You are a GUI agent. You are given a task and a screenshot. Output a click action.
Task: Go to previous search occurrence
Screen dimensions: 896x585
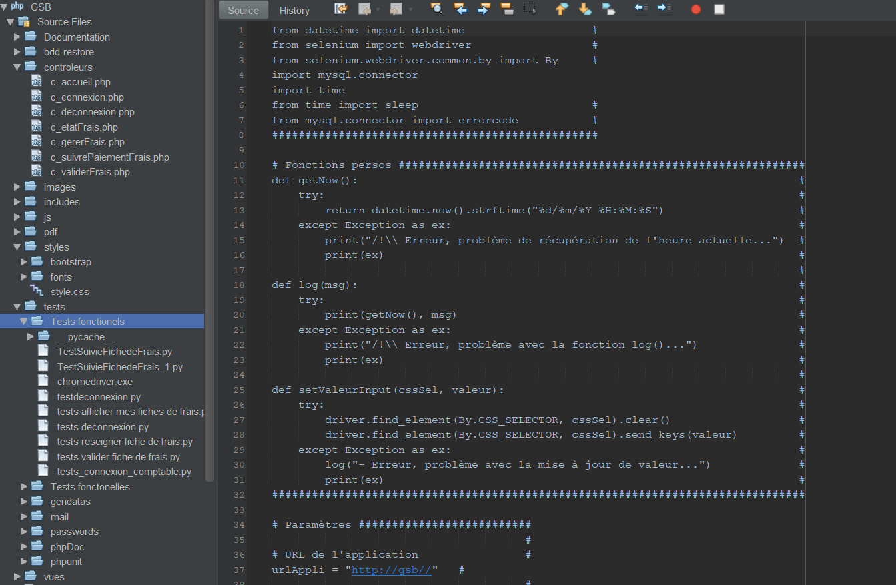click(x=460, y=9)
